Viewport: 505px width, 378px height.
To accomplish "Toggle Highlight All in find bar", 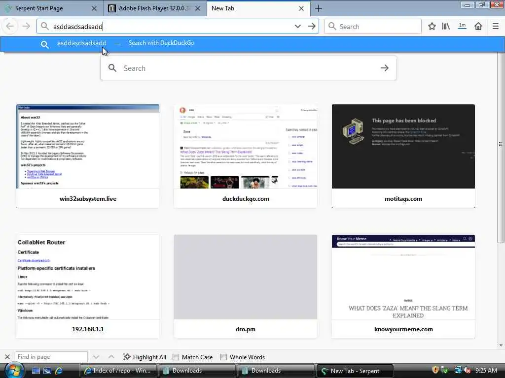I will click(144, 357).
